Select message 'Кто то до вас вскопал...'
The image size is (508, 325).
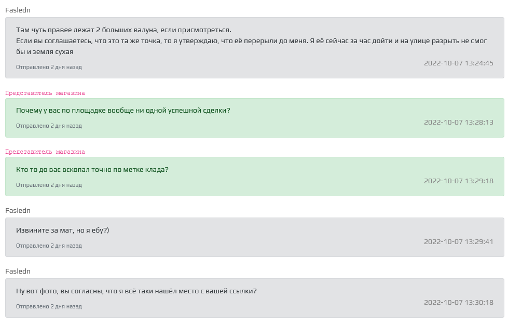(x=92, y=169)
